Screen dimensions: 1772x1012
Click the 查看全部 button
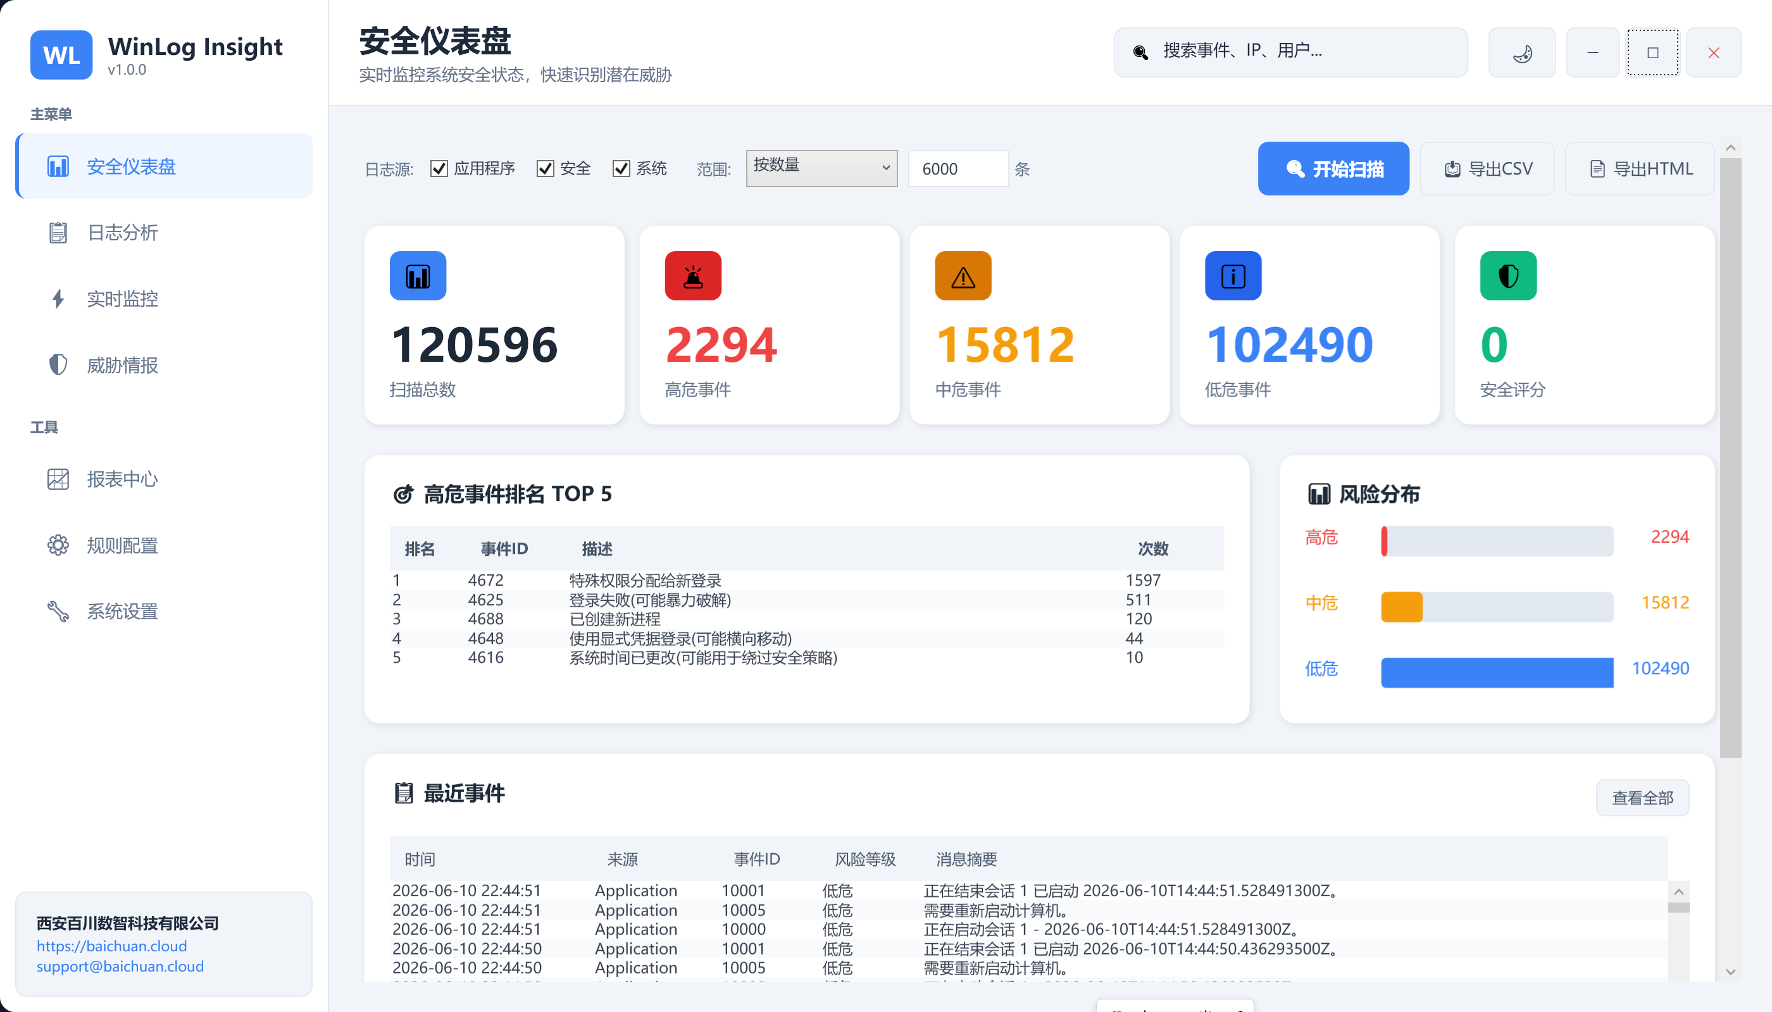coord(1642,798)
